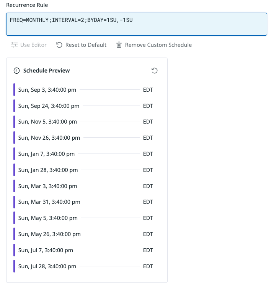The height and width of the screenshot is (289, 274).
Task: Select Remove Custom Schedule
Action: click(154, 45)
